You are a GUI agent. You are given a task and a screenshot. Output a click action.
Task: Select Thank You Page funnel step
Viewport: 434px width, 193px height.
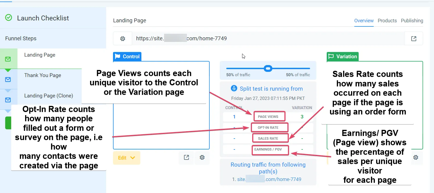[x=43, y=75]
